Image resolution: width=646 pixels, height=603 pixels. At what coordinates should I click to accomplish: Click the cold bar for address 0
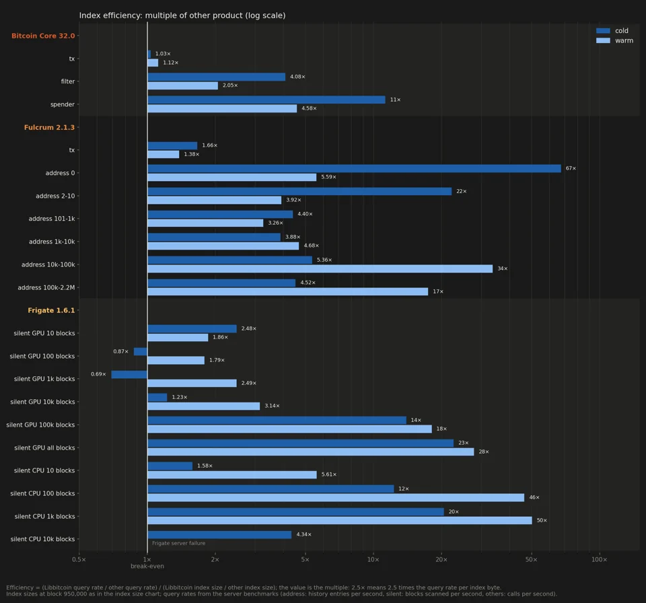tap(355, 168)
